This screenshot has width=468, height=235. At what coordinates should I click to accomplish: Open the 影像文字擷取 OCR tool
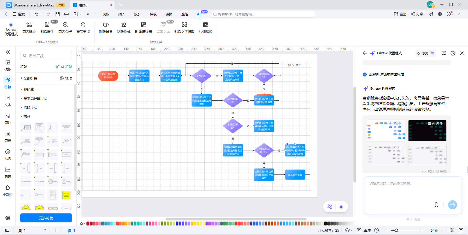pos(184,28)
